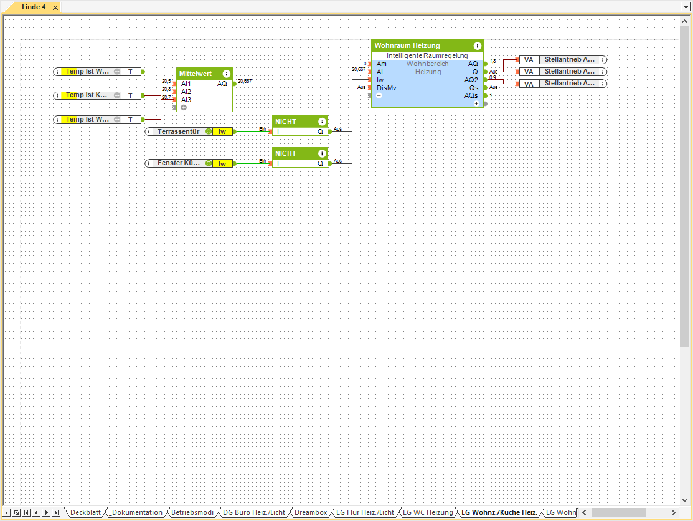Go to the EG WC Heizung page

[427, 512]
